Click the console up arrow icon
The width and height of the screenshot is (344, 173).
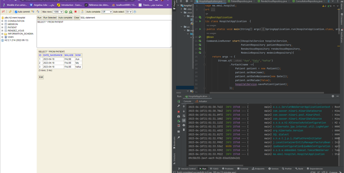pos(184,106)
